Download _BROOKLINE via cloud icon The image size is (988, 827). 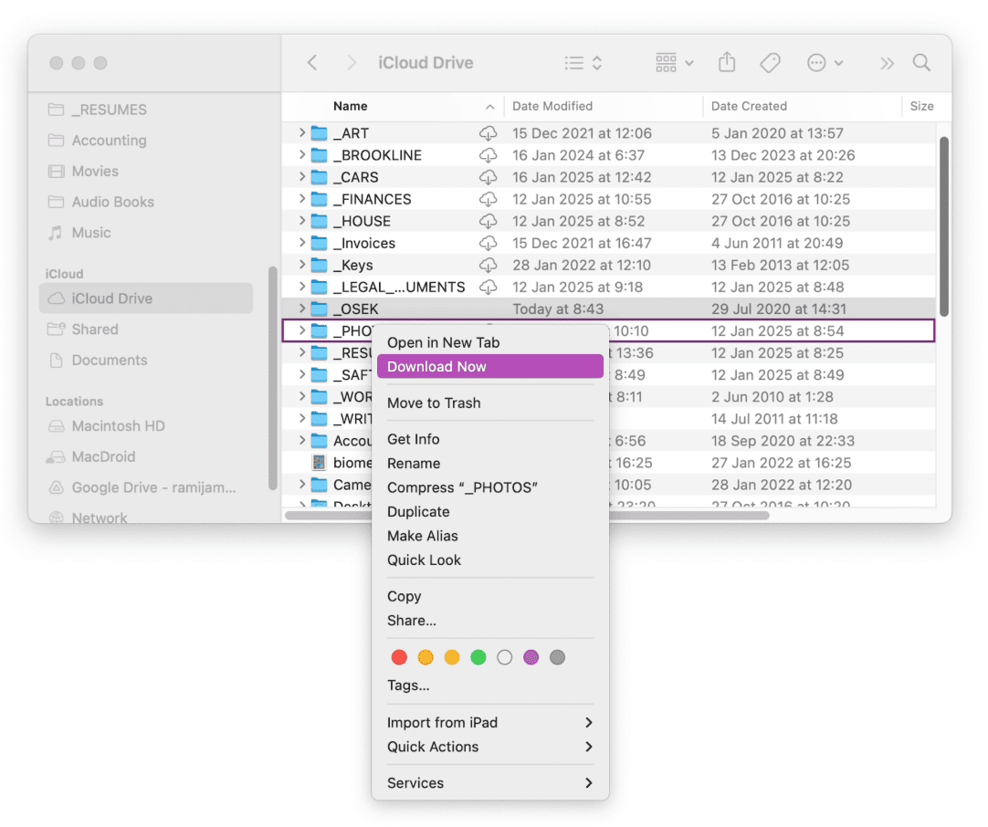point(488,155)
